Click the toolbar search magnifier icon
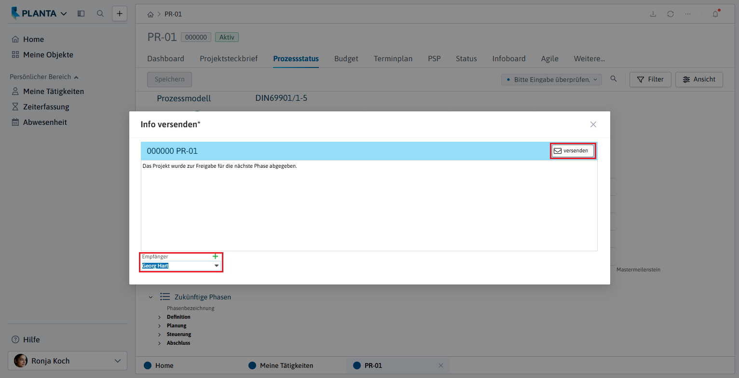The height and width of the screenshot is (378, 739). 614,79
